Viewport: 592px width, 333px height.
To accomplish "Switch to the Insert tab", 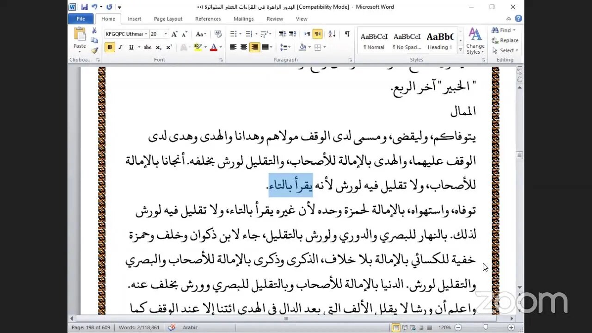I will pyautogui.click(x=135, y=19).
